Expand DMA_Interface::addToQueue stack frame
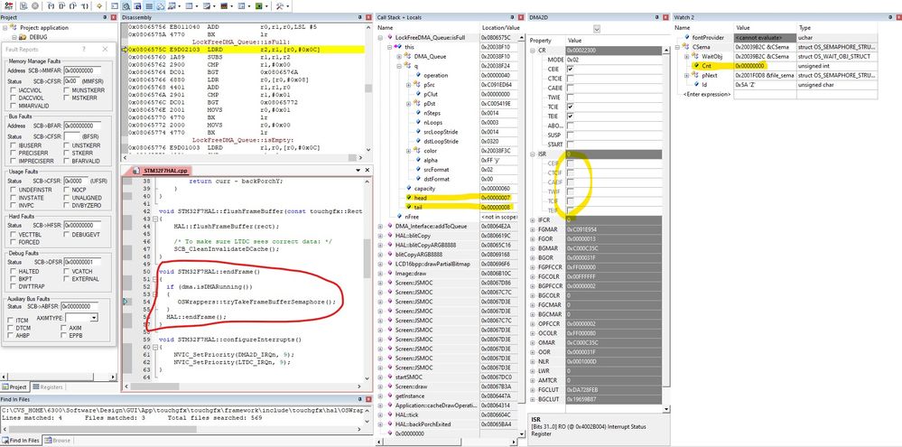 pos(381,226)
